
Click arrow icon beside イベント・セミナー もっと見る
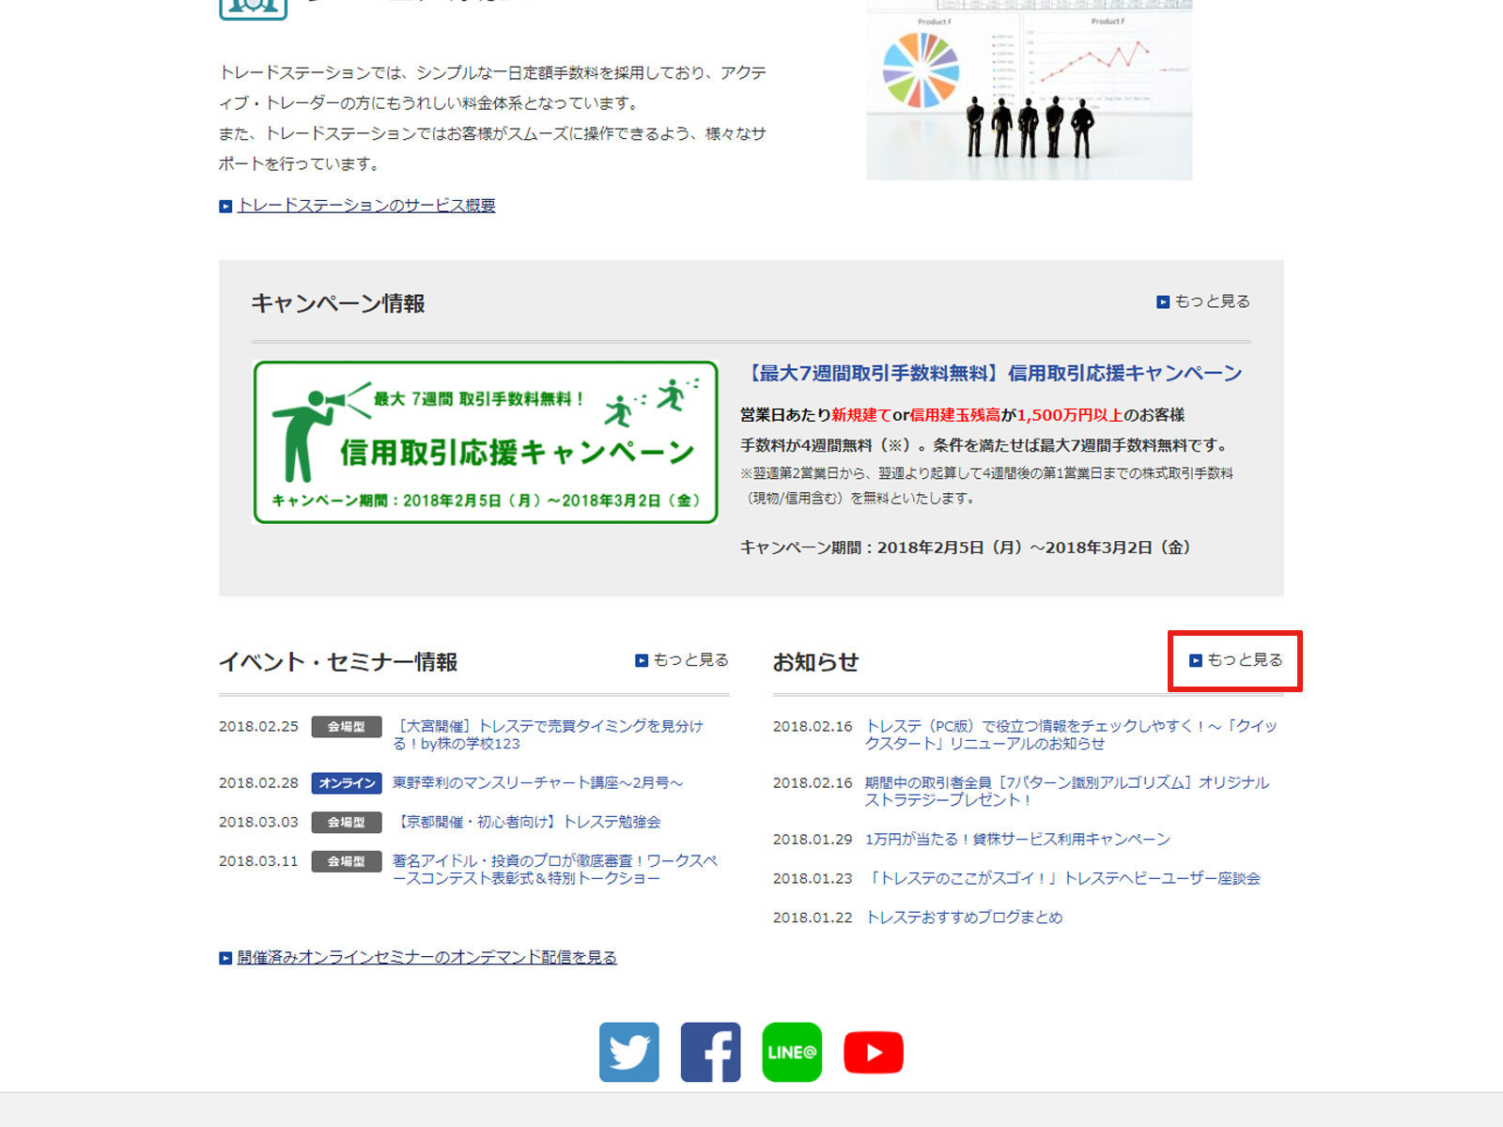(642, 660)
